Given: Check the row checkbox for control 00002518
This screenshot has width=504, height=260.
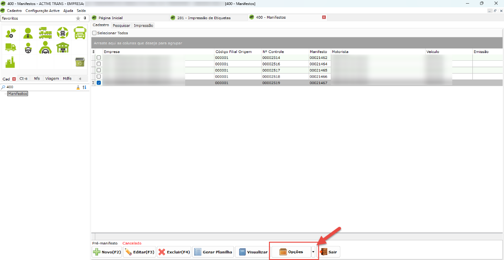Looking at the screenshot, I should [x=99, y=76].
